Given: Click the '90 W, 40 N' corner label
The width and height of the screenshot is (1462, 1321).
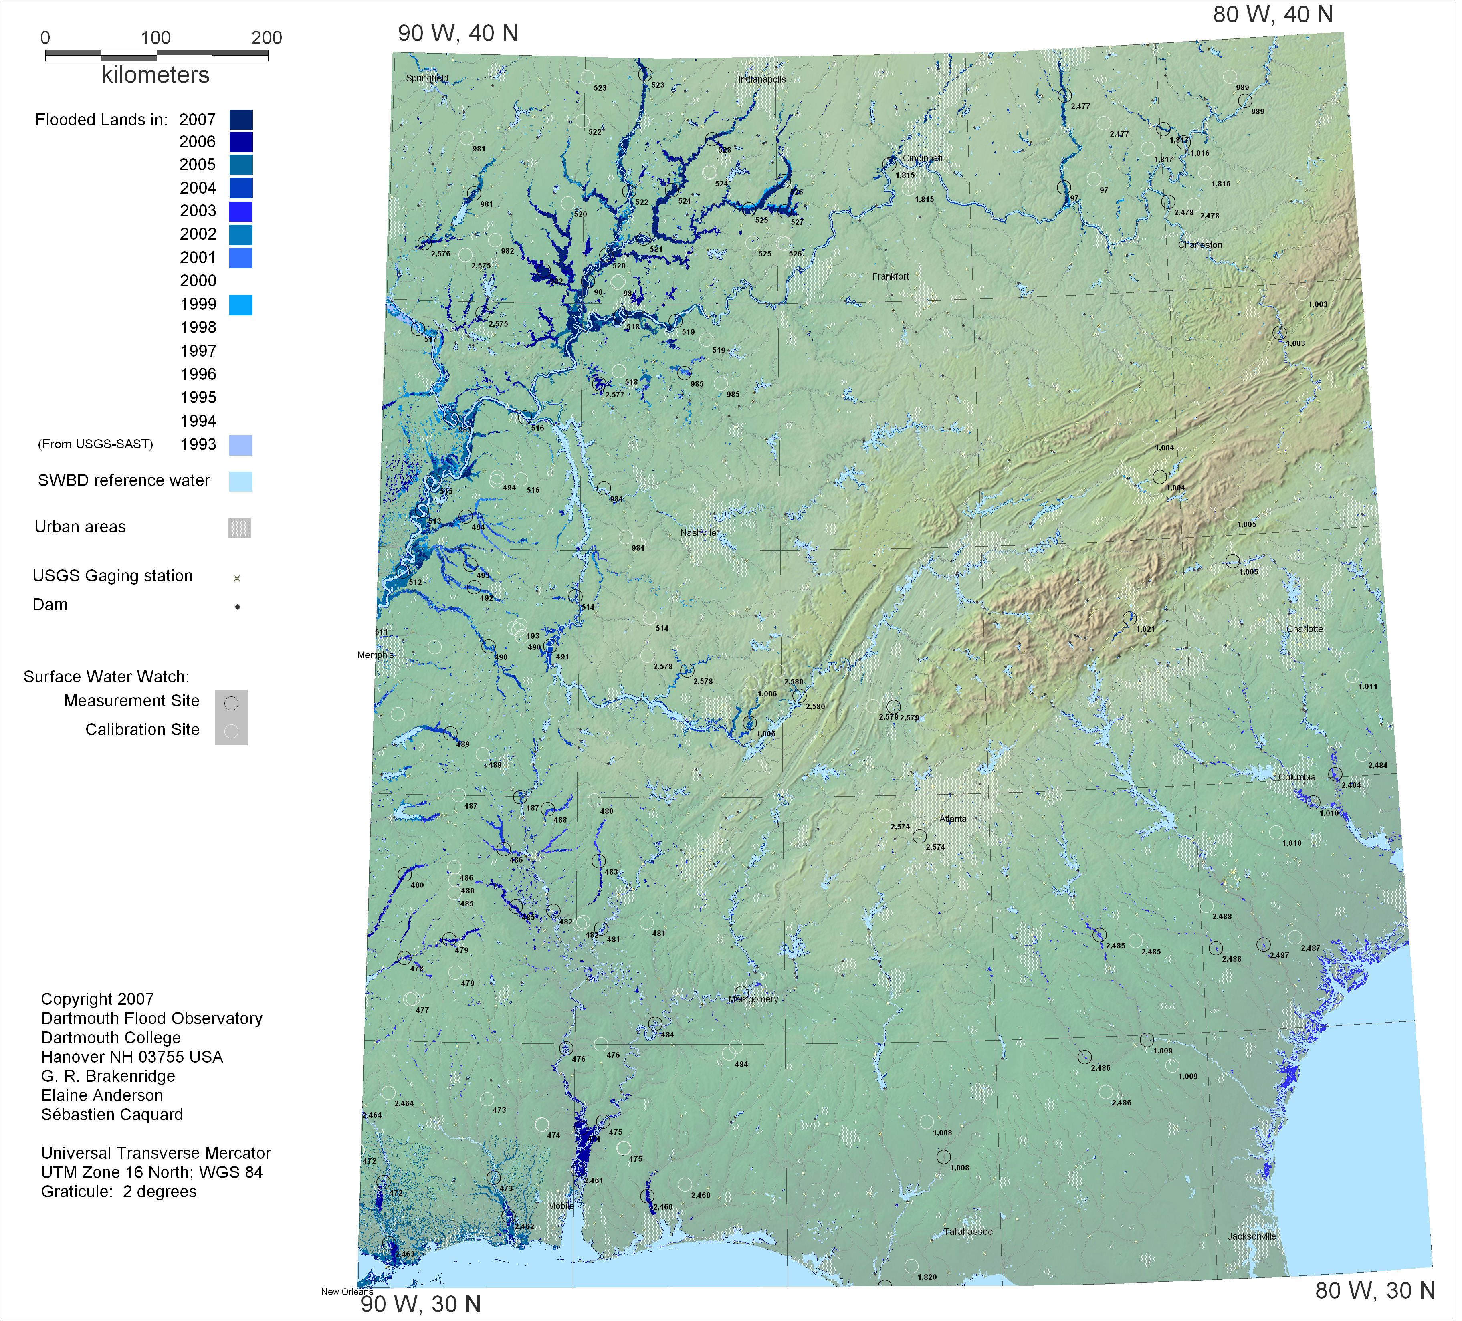Looking at the screenshot, I should [x=458, y=33].
